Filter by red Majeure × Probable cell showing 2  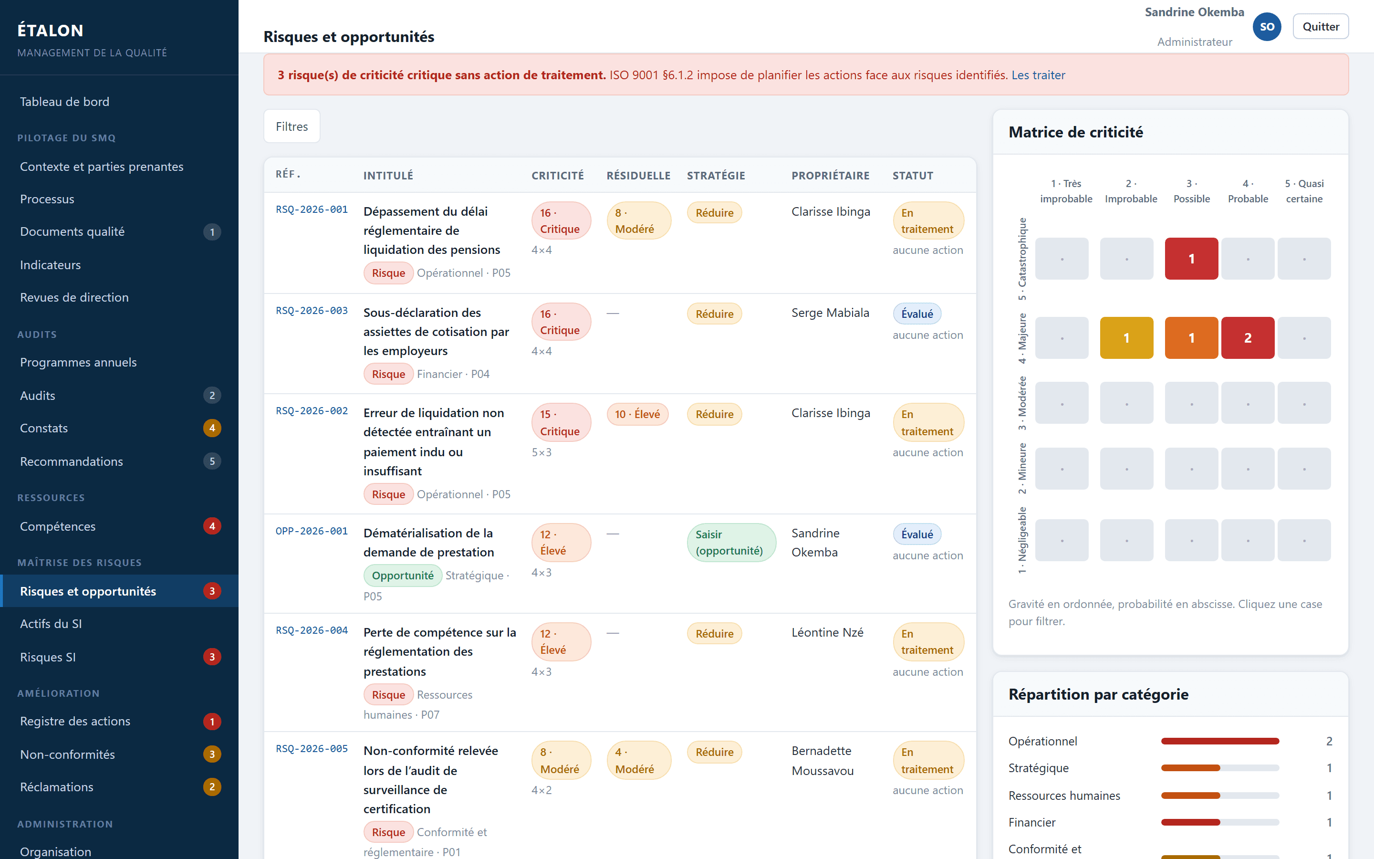(1248, 338)
